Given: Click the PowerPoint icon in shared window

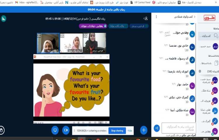Looking at the screenshot, I should [x=35, y=57].
